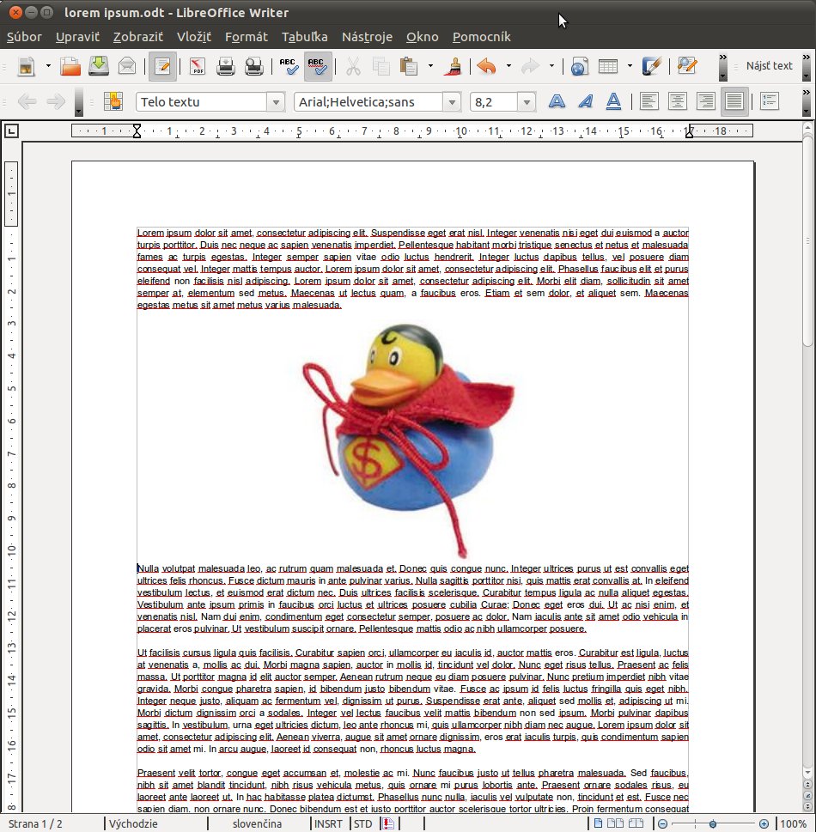The image size is (816, 832).
Task: Apply italic formatting
Action: click(x=585, y=101)
